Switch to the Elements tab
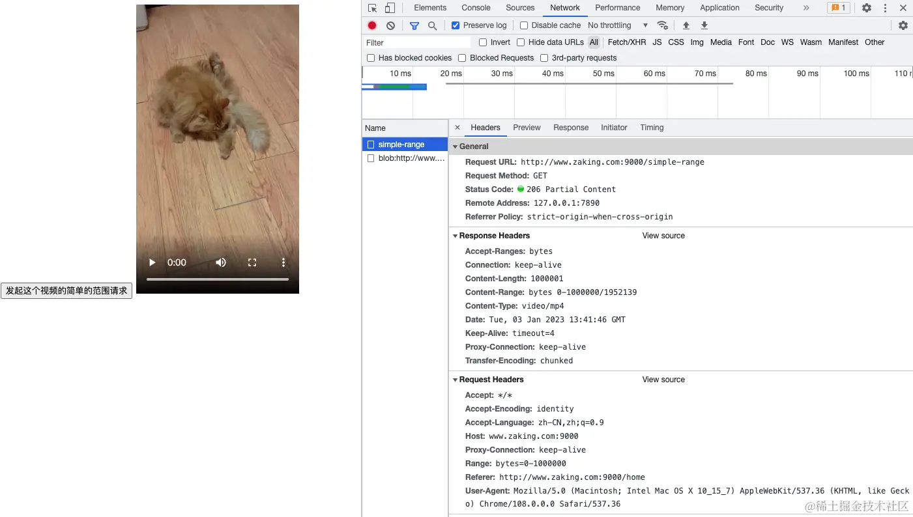The image size is (913, 517). click(x=430, y=8)
